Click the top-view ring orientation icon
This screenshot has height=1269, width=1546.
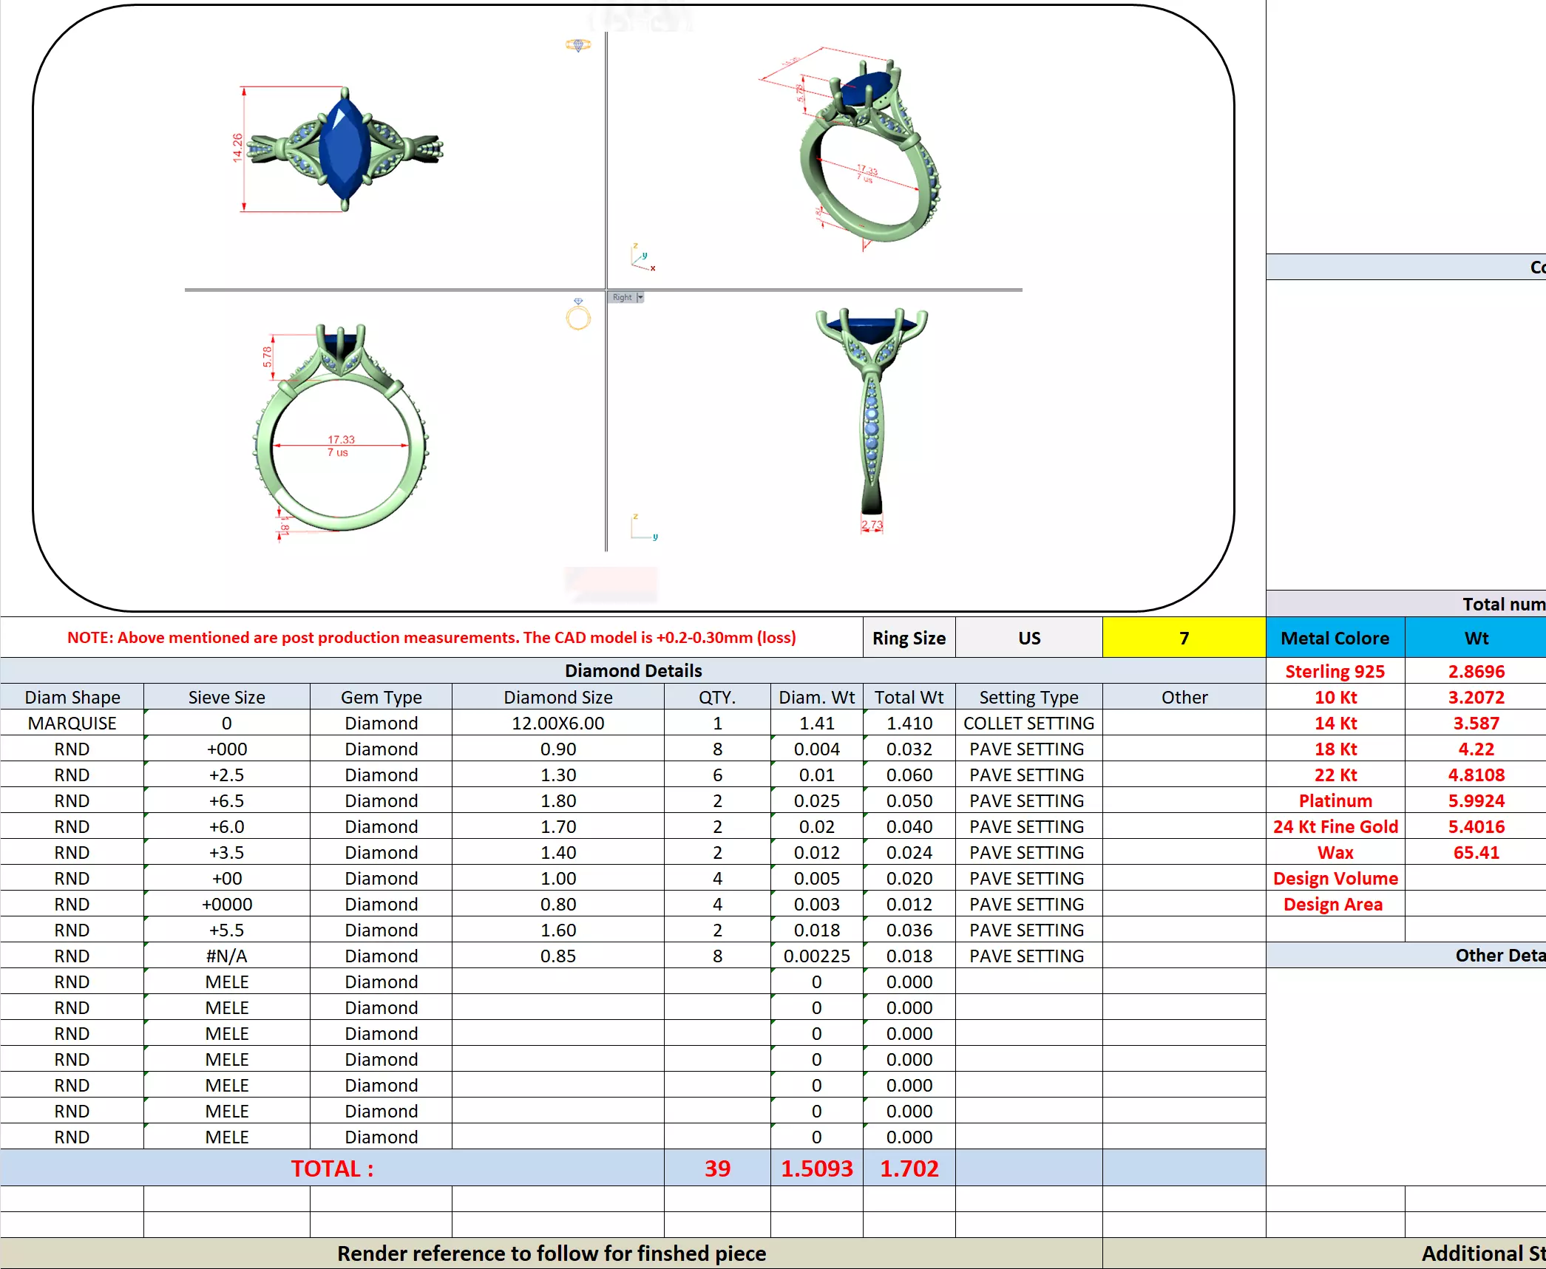pyautogui.click(x=578, y=45)
